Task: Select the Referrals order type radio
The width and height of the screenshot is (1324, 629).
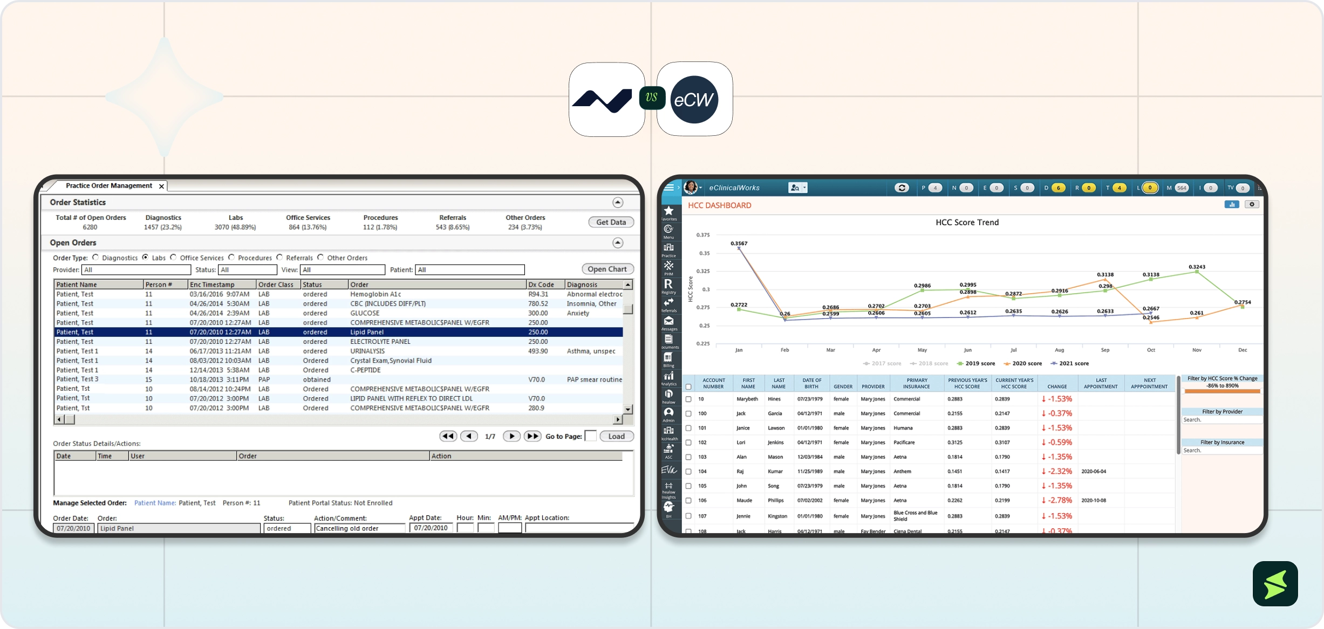Action: pyautogui.click(x=279, y=258)
